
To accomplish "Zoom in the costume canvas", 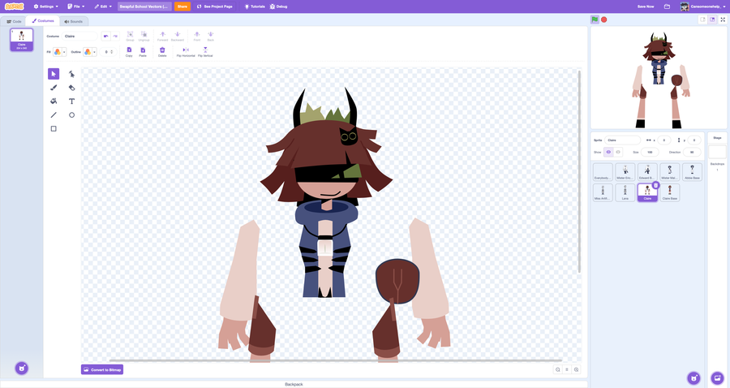I will 577,369.
